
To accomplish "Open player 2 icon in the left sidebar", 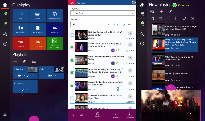I will tap(5, 24).
